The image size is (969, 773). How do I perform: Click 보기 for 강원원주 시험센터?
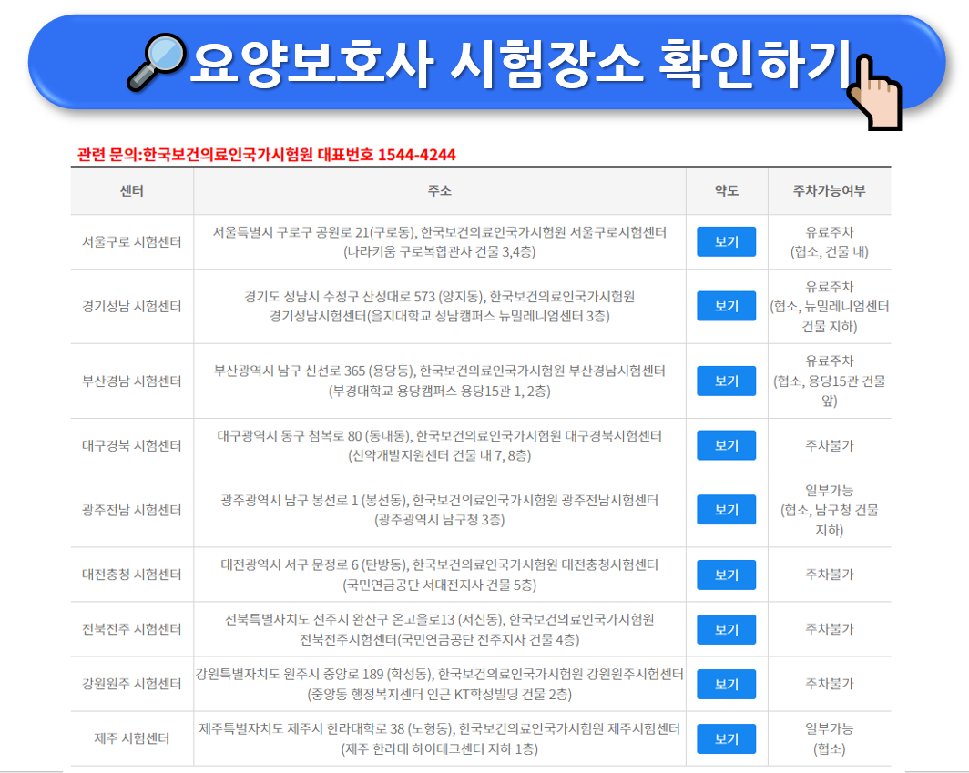pyautogui.click(x=726, y=684)
